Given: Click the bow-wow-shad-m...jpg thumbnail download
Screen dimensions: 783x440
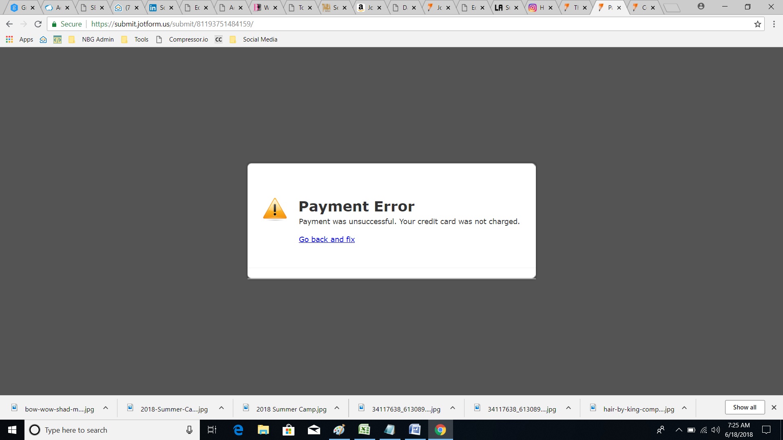Looking at the screenshot, I should coord(59,409).
